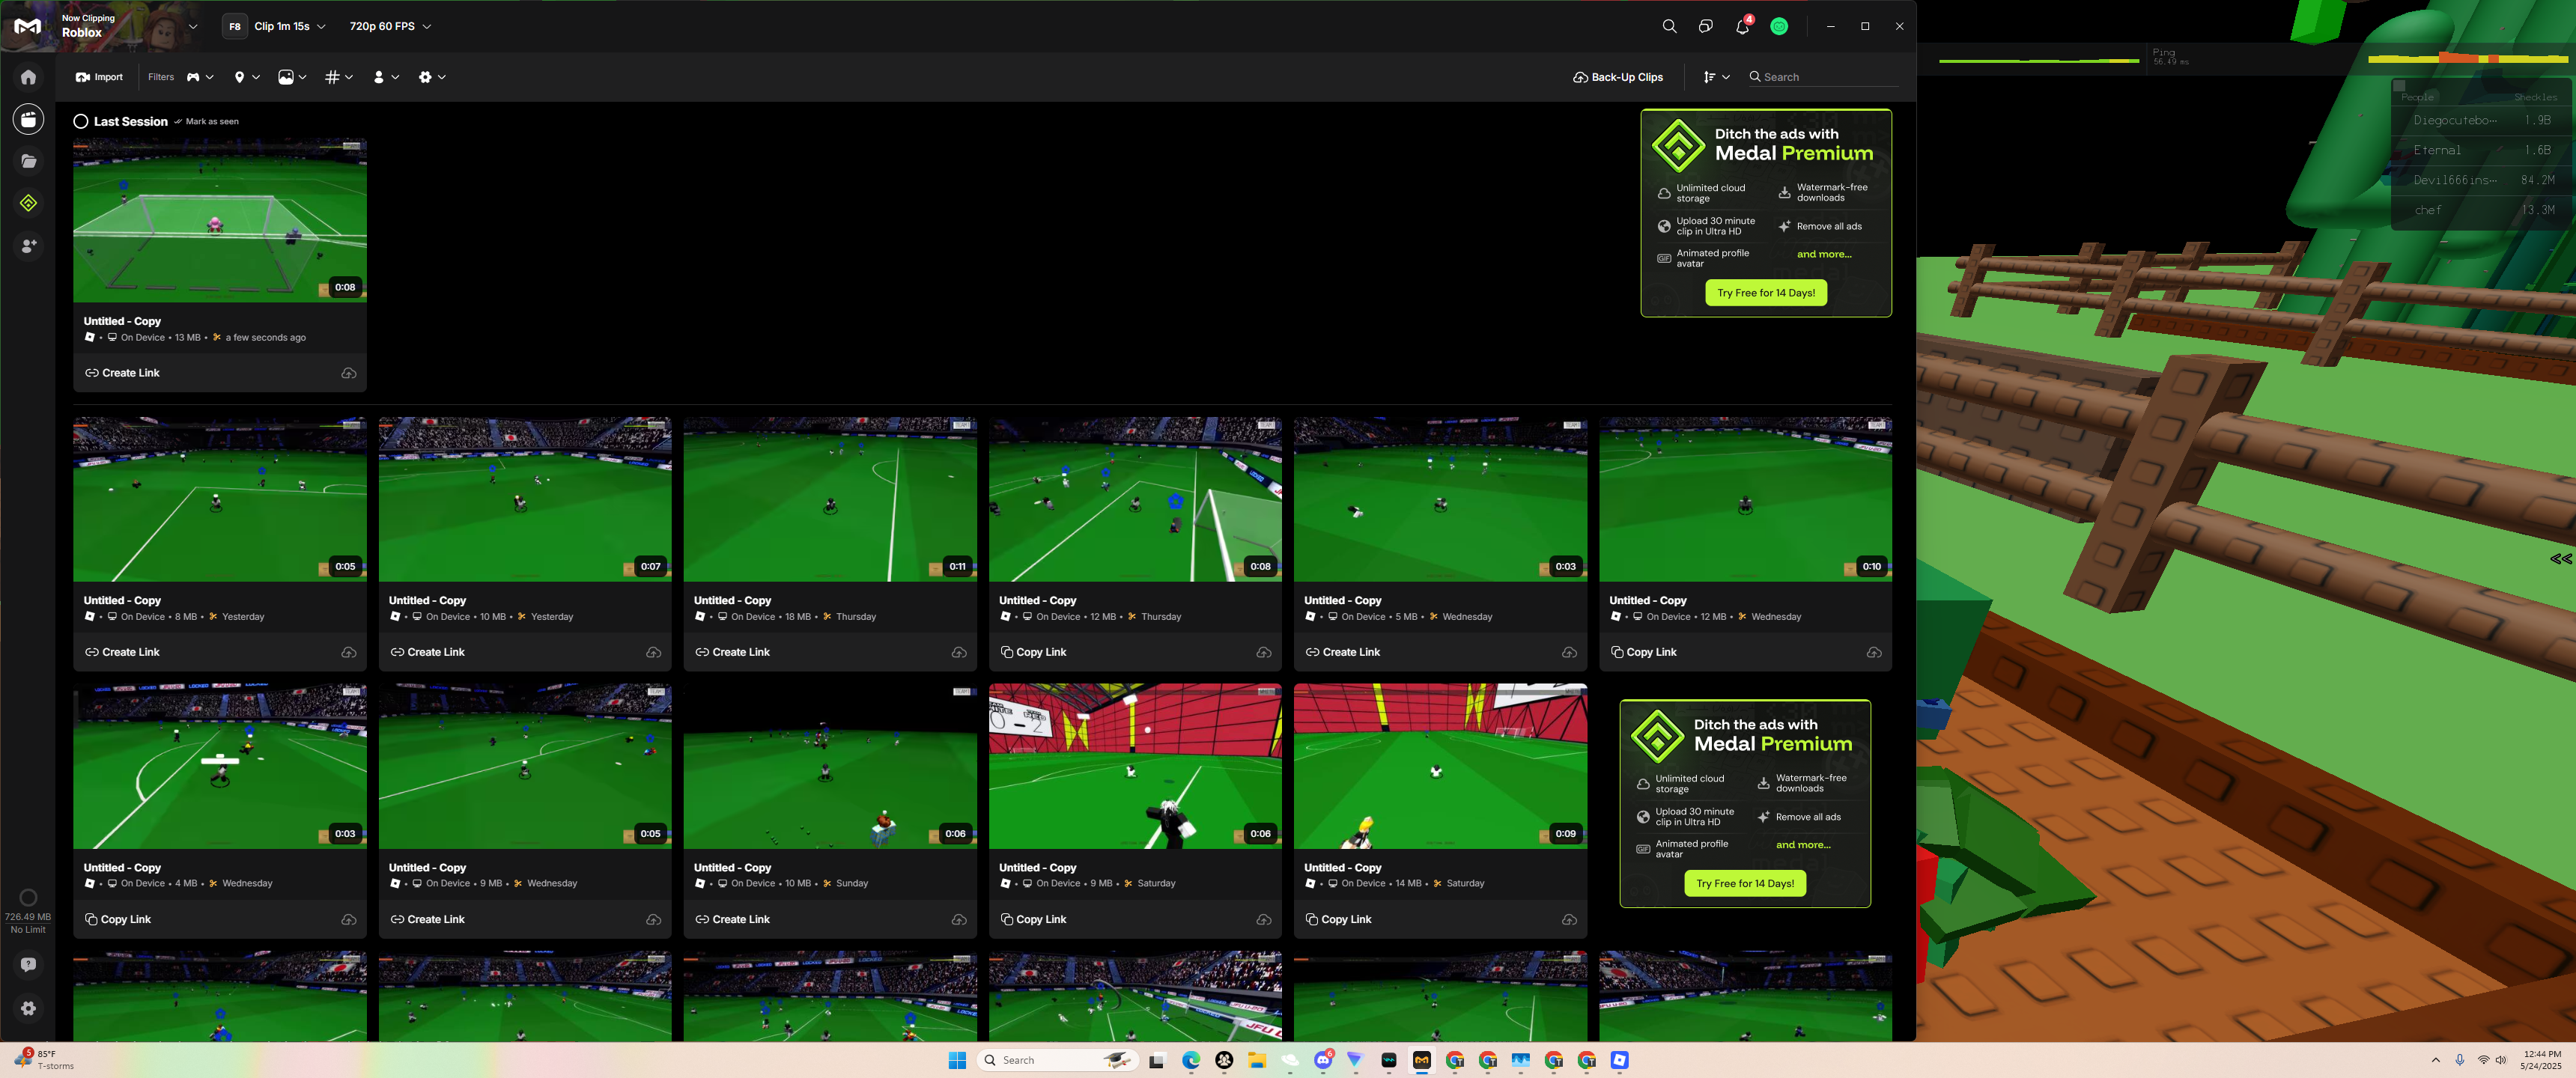Click Try Free for 14 Days in top ad
Screen dimensions: 2576x1078
coord(1765,293)
